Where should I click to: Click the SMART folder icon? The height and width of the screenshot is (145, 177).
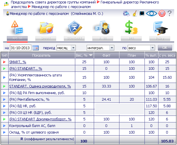46,28
